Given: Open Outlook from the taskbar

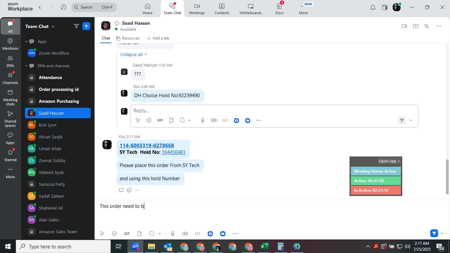Looking at the screenshot, I should pyautogui.click(x=167, y=246).
